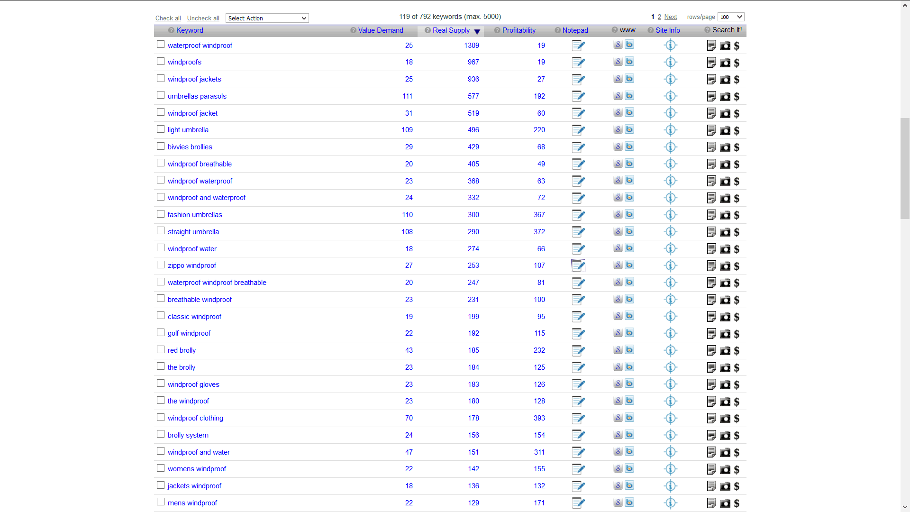Screen dimensions: 910x512
Task: Click dollar sign icon for windproof clothing
Action: 737,419
